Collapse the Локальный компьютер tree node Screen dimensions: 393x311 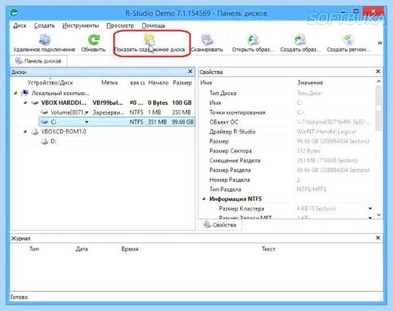16,93
